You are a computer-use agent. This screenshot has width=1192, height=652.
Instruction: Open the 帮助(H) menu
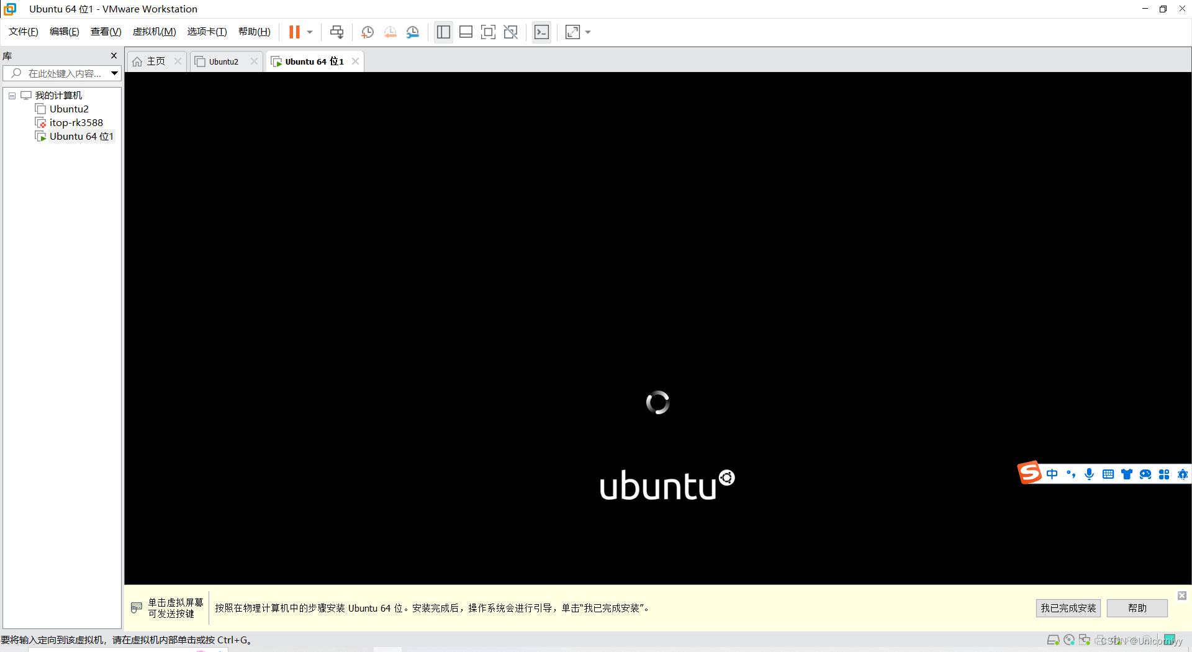coord(255,32)
